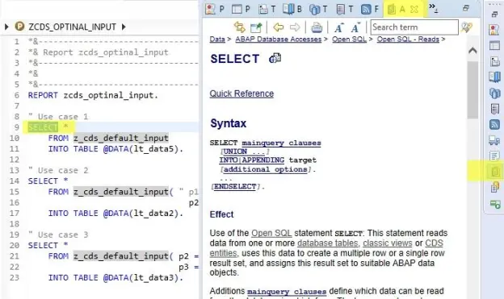Viewport: 504px width, 299px height.
Task: Follow the Open SQL breadcrumb link
Action: 349,39
